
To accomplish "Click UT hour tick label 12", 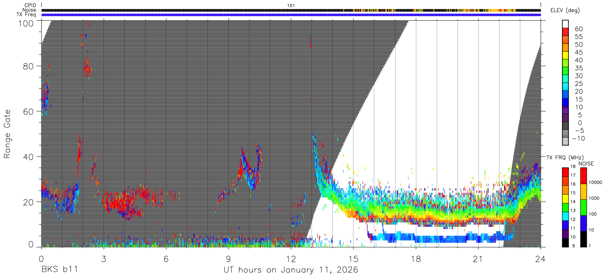I will pyautogui.click(x=291, y=258).
